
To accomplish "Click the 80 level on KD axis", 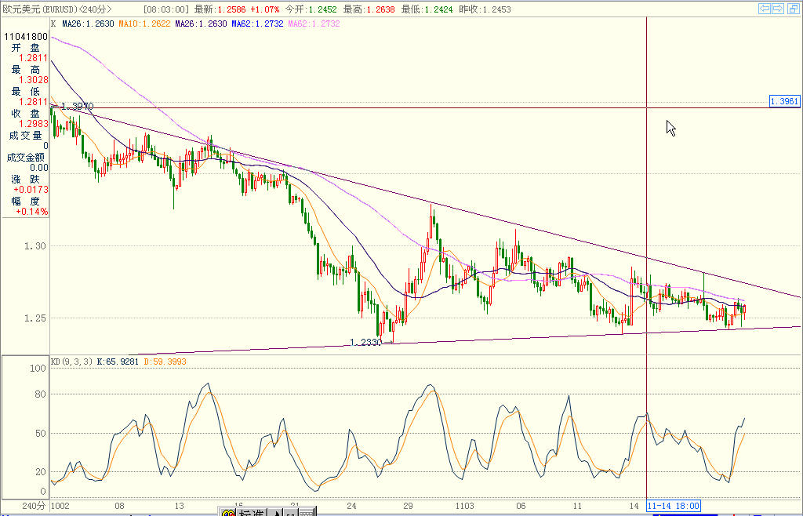I will click(40, 394).
